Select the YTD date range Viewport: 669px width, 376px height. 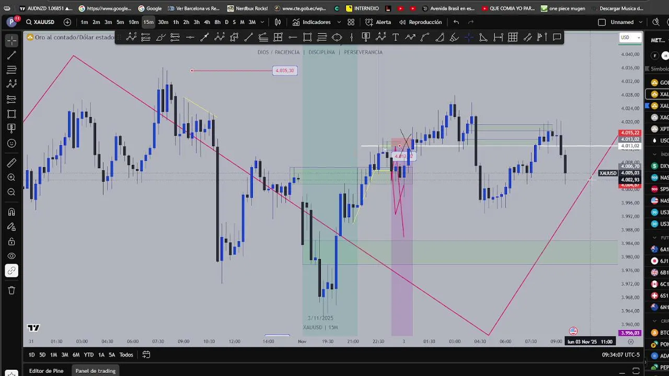[x=88, y=355]
